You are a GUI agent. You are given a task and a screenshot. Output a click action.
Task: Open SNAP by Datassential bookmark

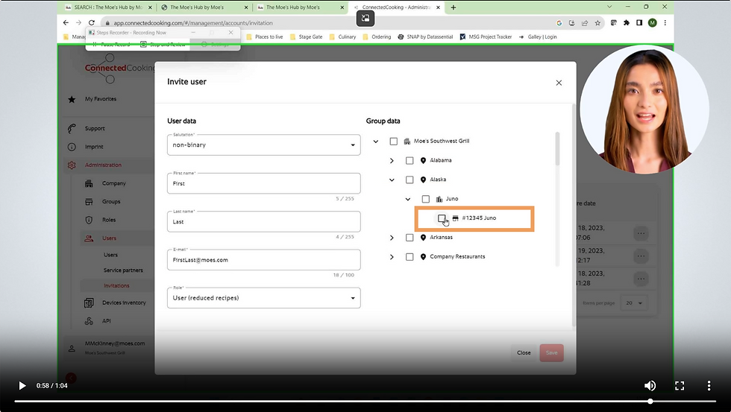tap(425, 37)
